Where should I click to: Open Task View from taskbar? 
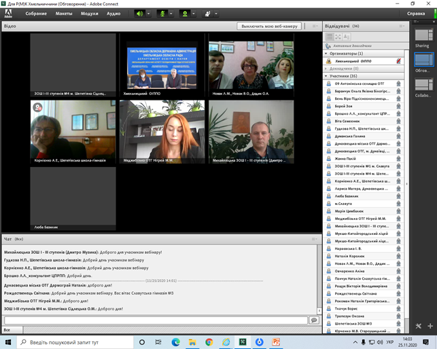coord(158,342)
